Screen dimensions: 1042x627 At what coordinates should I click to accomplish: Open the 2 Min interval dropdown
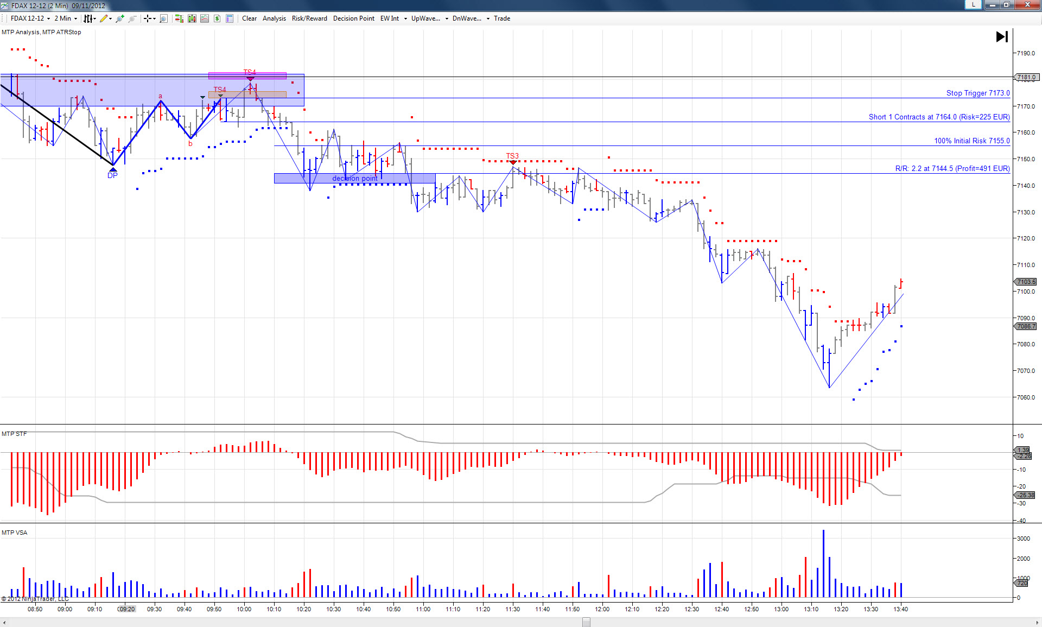tap(66, 18)
